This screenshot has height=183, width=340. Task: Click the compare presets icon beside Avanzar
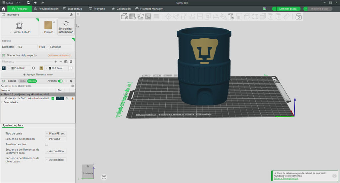71,81
